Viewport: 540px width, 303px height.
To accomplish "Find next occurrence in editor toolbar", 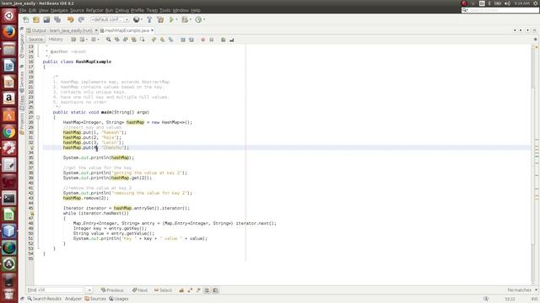I will [x=126, y=40].
